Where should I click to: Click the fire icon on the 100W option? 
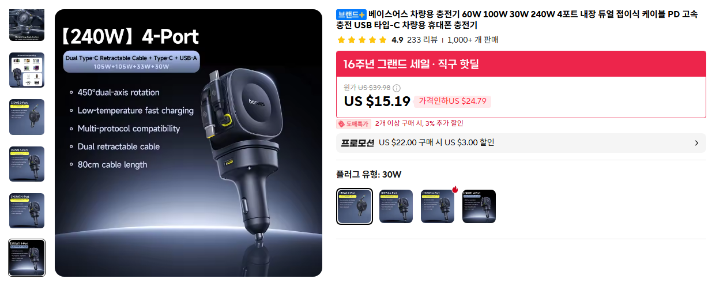[x=455, y=190]
